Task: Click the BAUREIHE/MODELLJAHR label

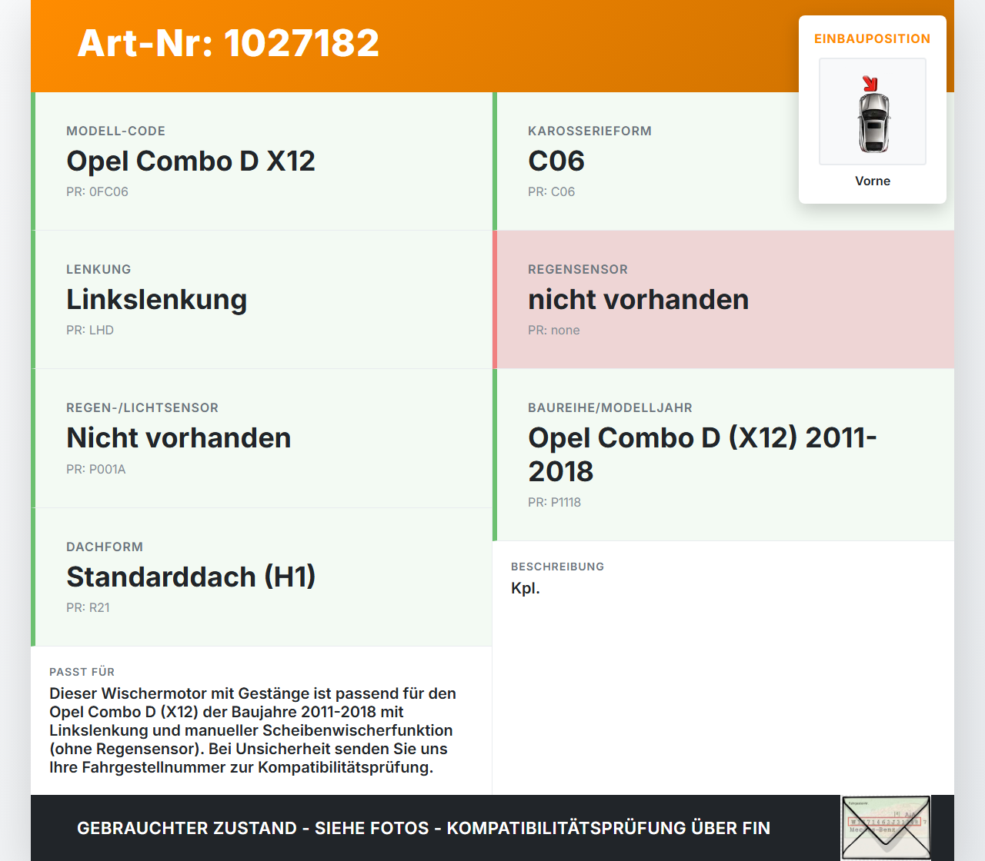Action: click(610, 407)
